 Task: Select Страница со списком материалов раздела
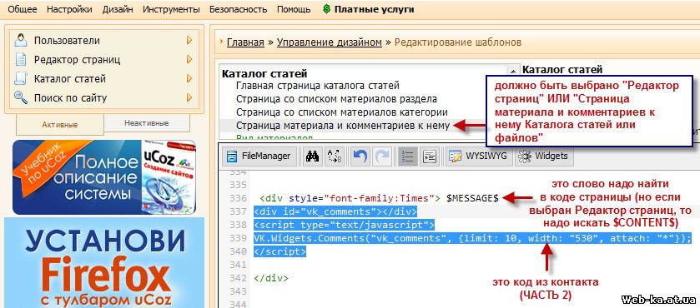click(x=336, y=99)
